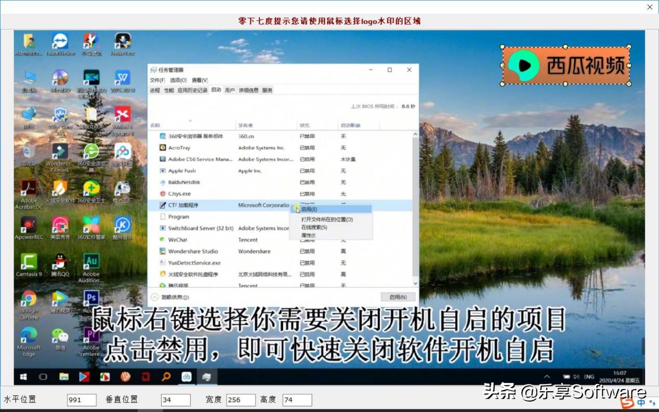
Task: Click the 360安全卫士 desktop icon
Action: click(x=91, y=192)
